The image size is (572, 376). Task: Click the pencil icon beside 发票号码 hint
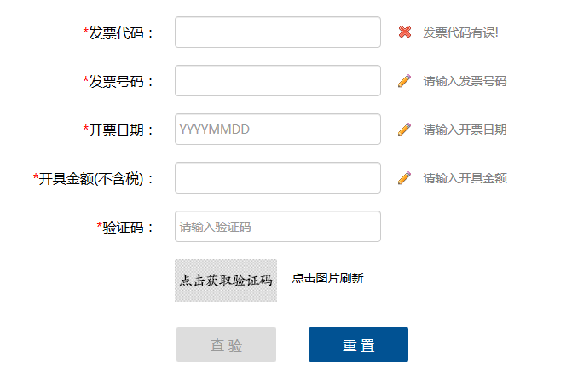coord(404,81)
